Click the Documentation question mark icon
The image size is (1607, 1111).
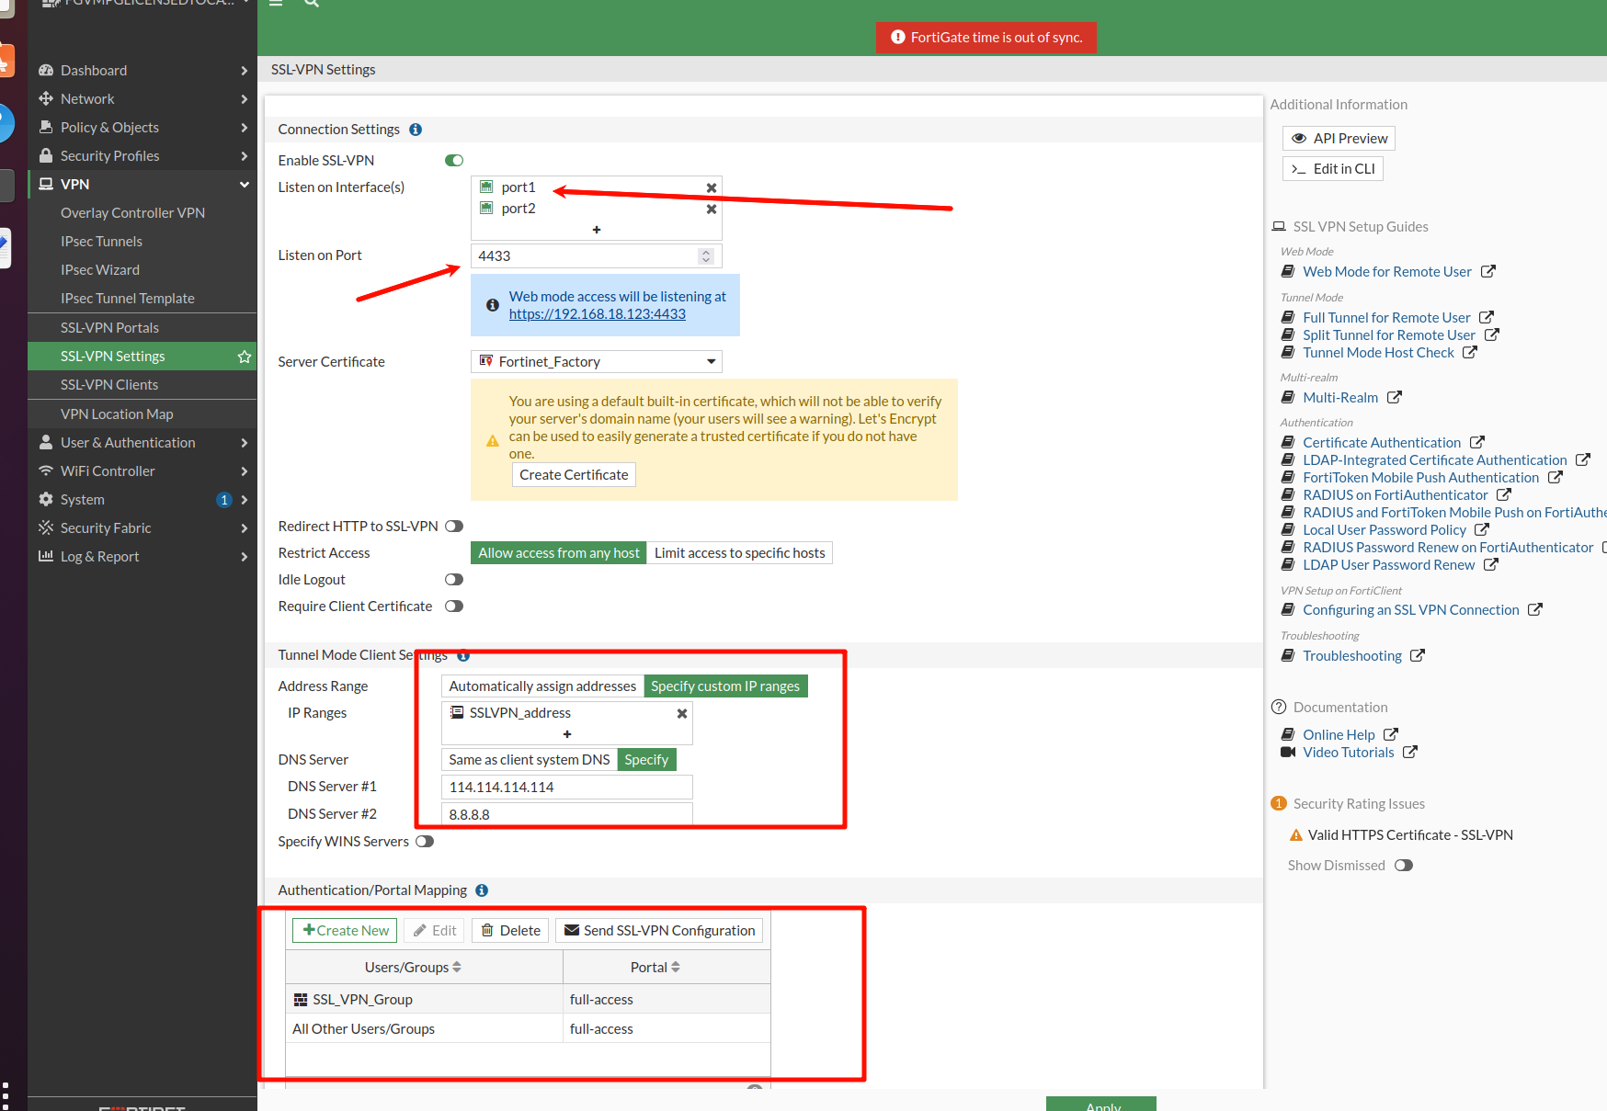[1279, 708]
